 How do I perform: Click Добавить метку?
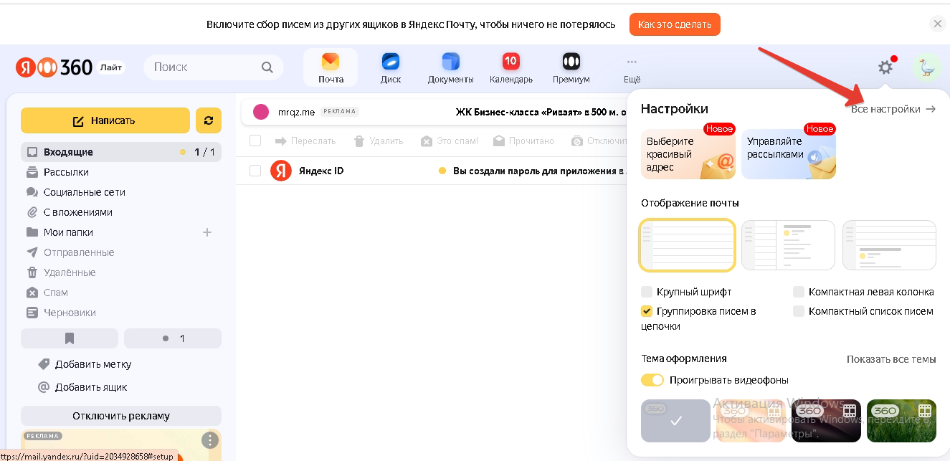pyautogui.click(x=93, y=364)
